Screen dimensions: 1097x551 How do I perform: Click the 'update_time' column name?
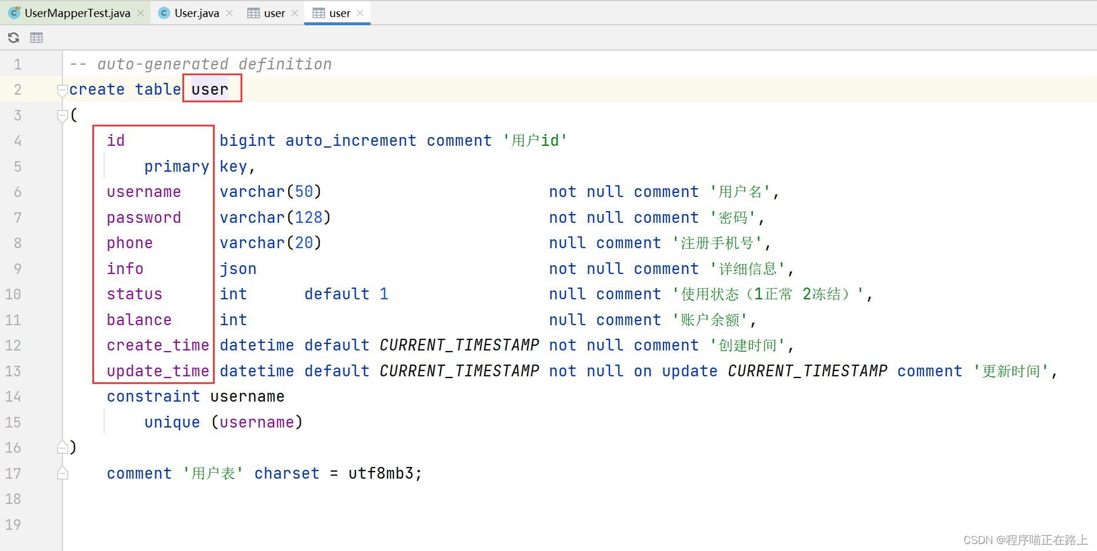tap(158, 371)
